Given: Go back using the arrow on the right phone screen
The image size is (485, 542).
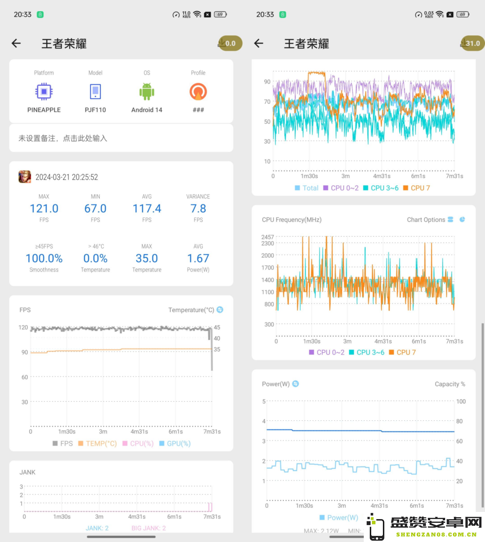Looking at the screenshot, I should (259, 44).
